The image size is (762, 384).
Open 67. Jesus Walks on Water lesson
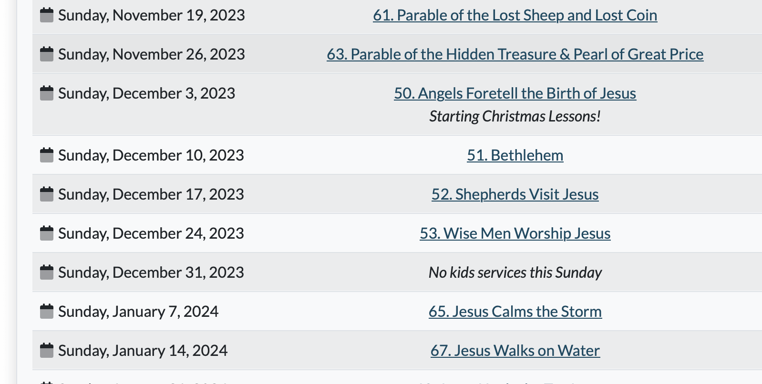(515, 351)
